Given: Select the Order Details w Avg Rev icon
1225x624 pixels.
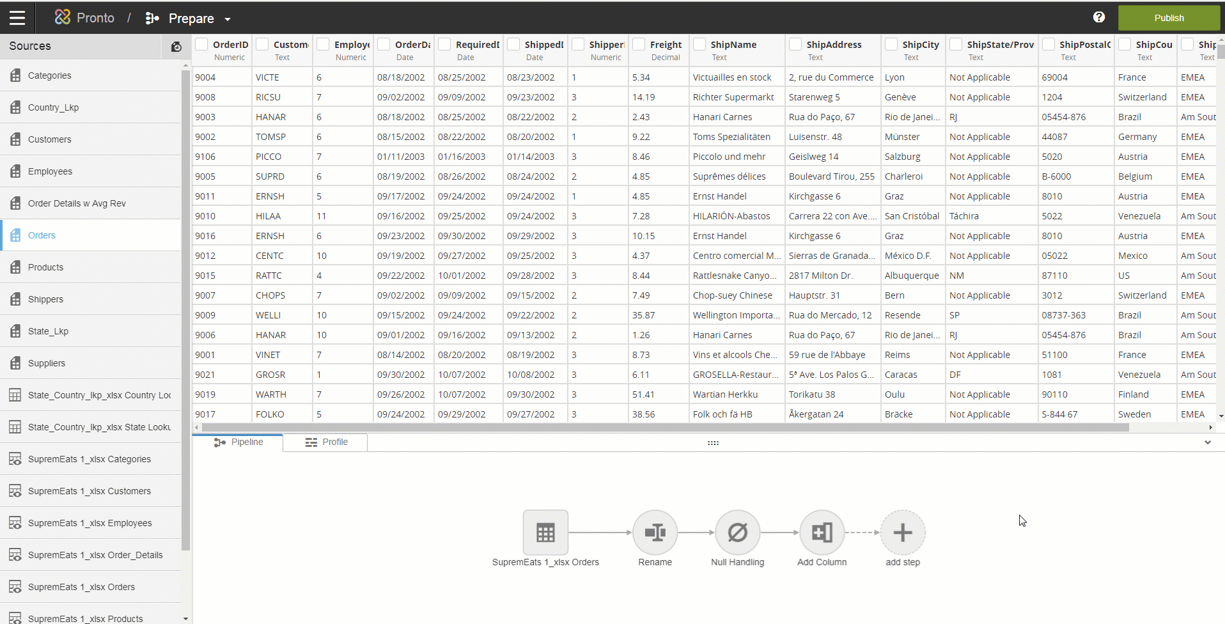Looking at the screenshot, I should click(15, 203).
